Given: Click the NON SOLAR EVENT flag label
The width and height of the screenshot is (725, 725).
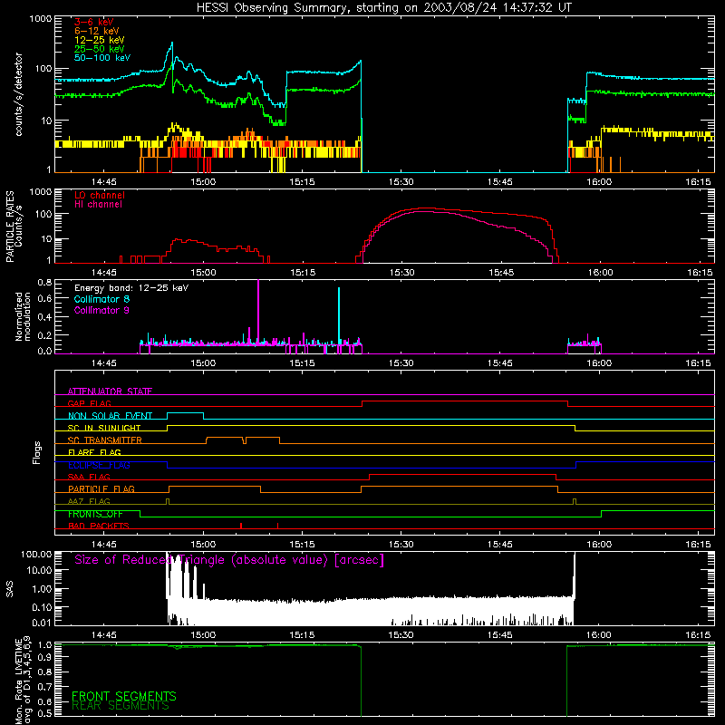Looking at the screenshot, I should click(110, 416).
